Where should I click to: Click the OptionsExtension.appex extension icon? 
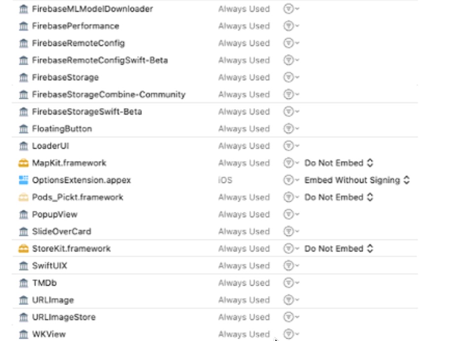pos(23,180)
